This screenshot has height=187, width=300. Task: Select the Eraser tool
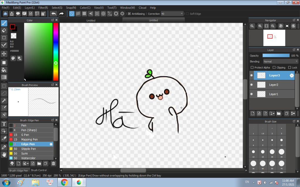pyautogui.click(x=4, y=30)
